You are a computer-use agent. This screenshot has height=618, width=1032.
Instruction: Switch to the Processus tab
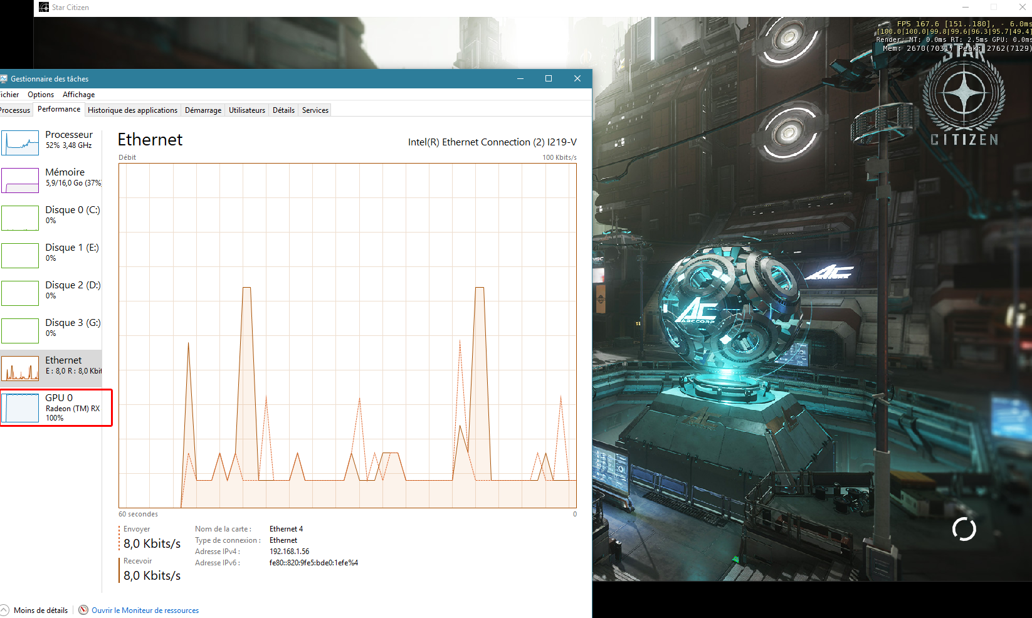coord(14,110)
